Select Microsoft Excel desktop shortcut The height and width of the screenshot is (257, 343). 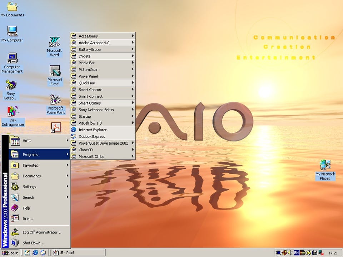[x=55, y=76]
